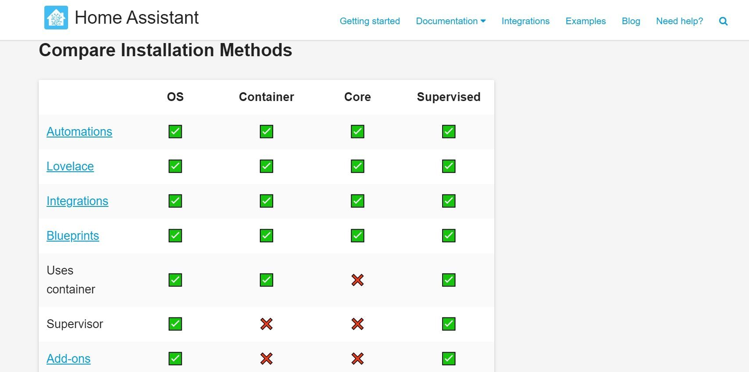Open search with the magnifier icon

click(723, 21)
